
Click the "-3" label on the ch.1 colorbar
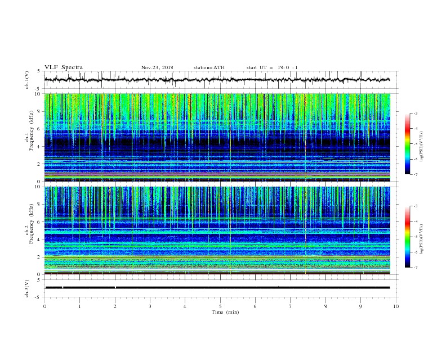click(x=416, y=113)
